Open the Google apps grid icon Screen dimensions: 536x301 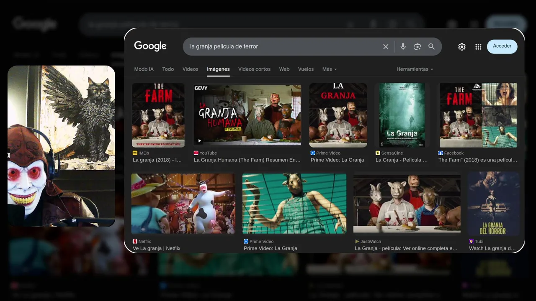point(478,47)
